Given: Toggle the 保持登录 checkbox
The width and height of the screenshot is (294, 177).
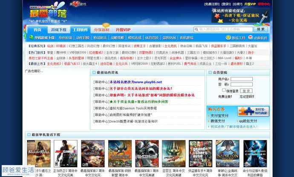Looking at the screenshot, I should [224, 90].
